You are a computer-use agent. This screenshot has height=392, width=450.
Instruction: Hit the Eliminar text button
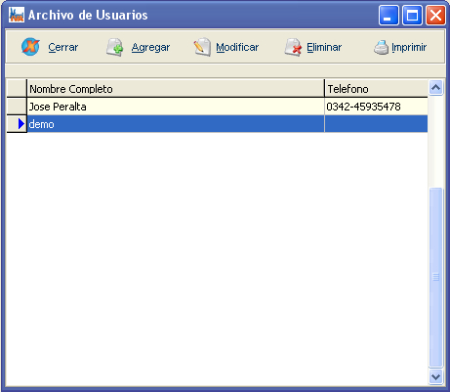coord(324,47)
